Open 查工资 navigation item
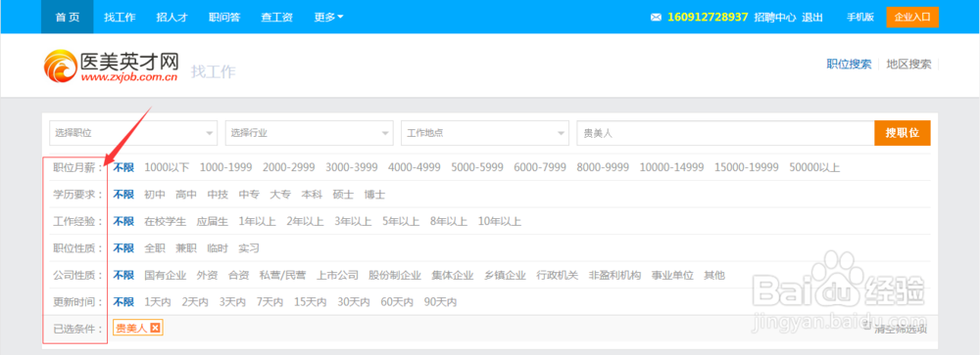Viewport: 980px width, 355px height. point(277,17)
